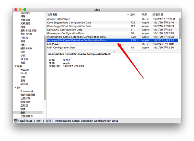Select 硬件 RAID in the sidebar
The height and width of the screenshot is (141, 194).
pos(26,48)
